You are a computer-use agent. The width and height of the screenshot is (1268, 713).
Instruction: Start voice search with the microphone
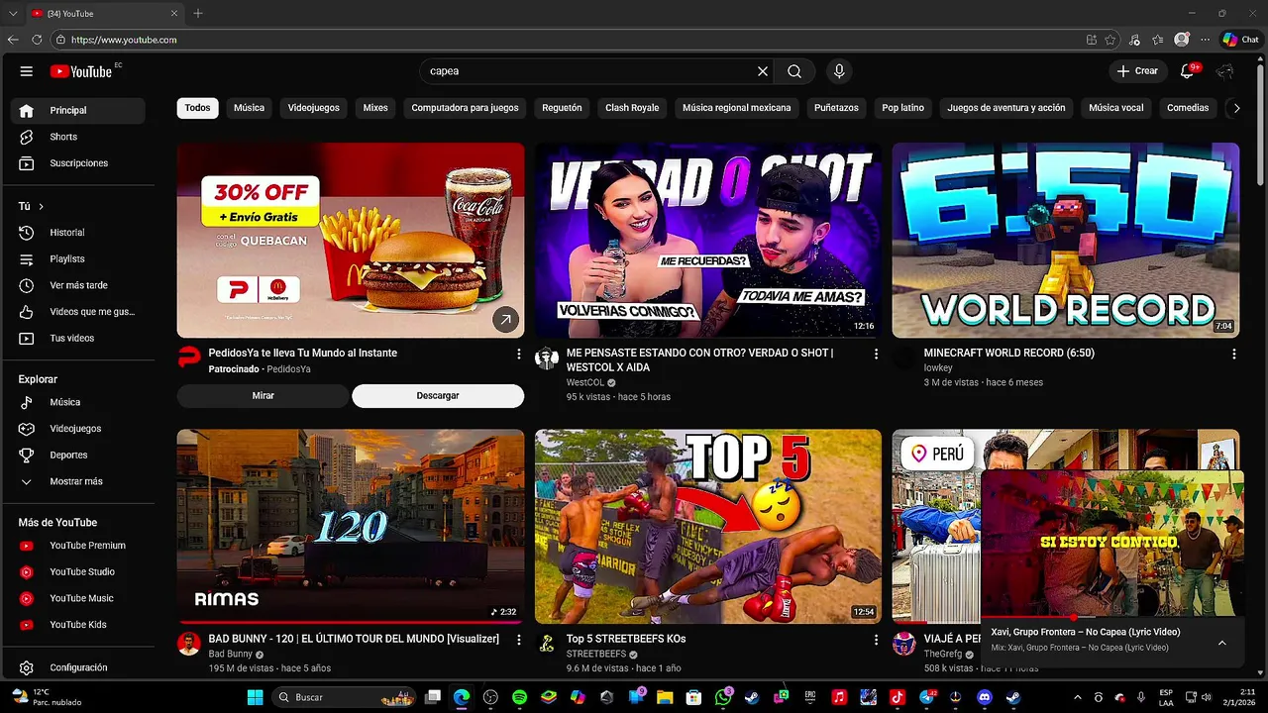coord(839,71)
